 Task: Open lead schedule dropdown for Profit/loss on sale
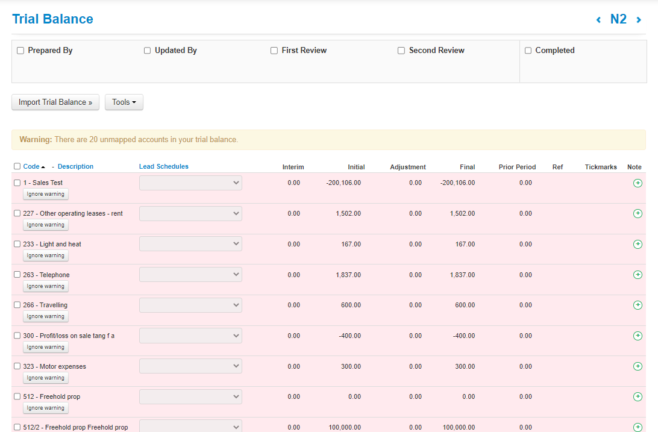pos(190,336)
